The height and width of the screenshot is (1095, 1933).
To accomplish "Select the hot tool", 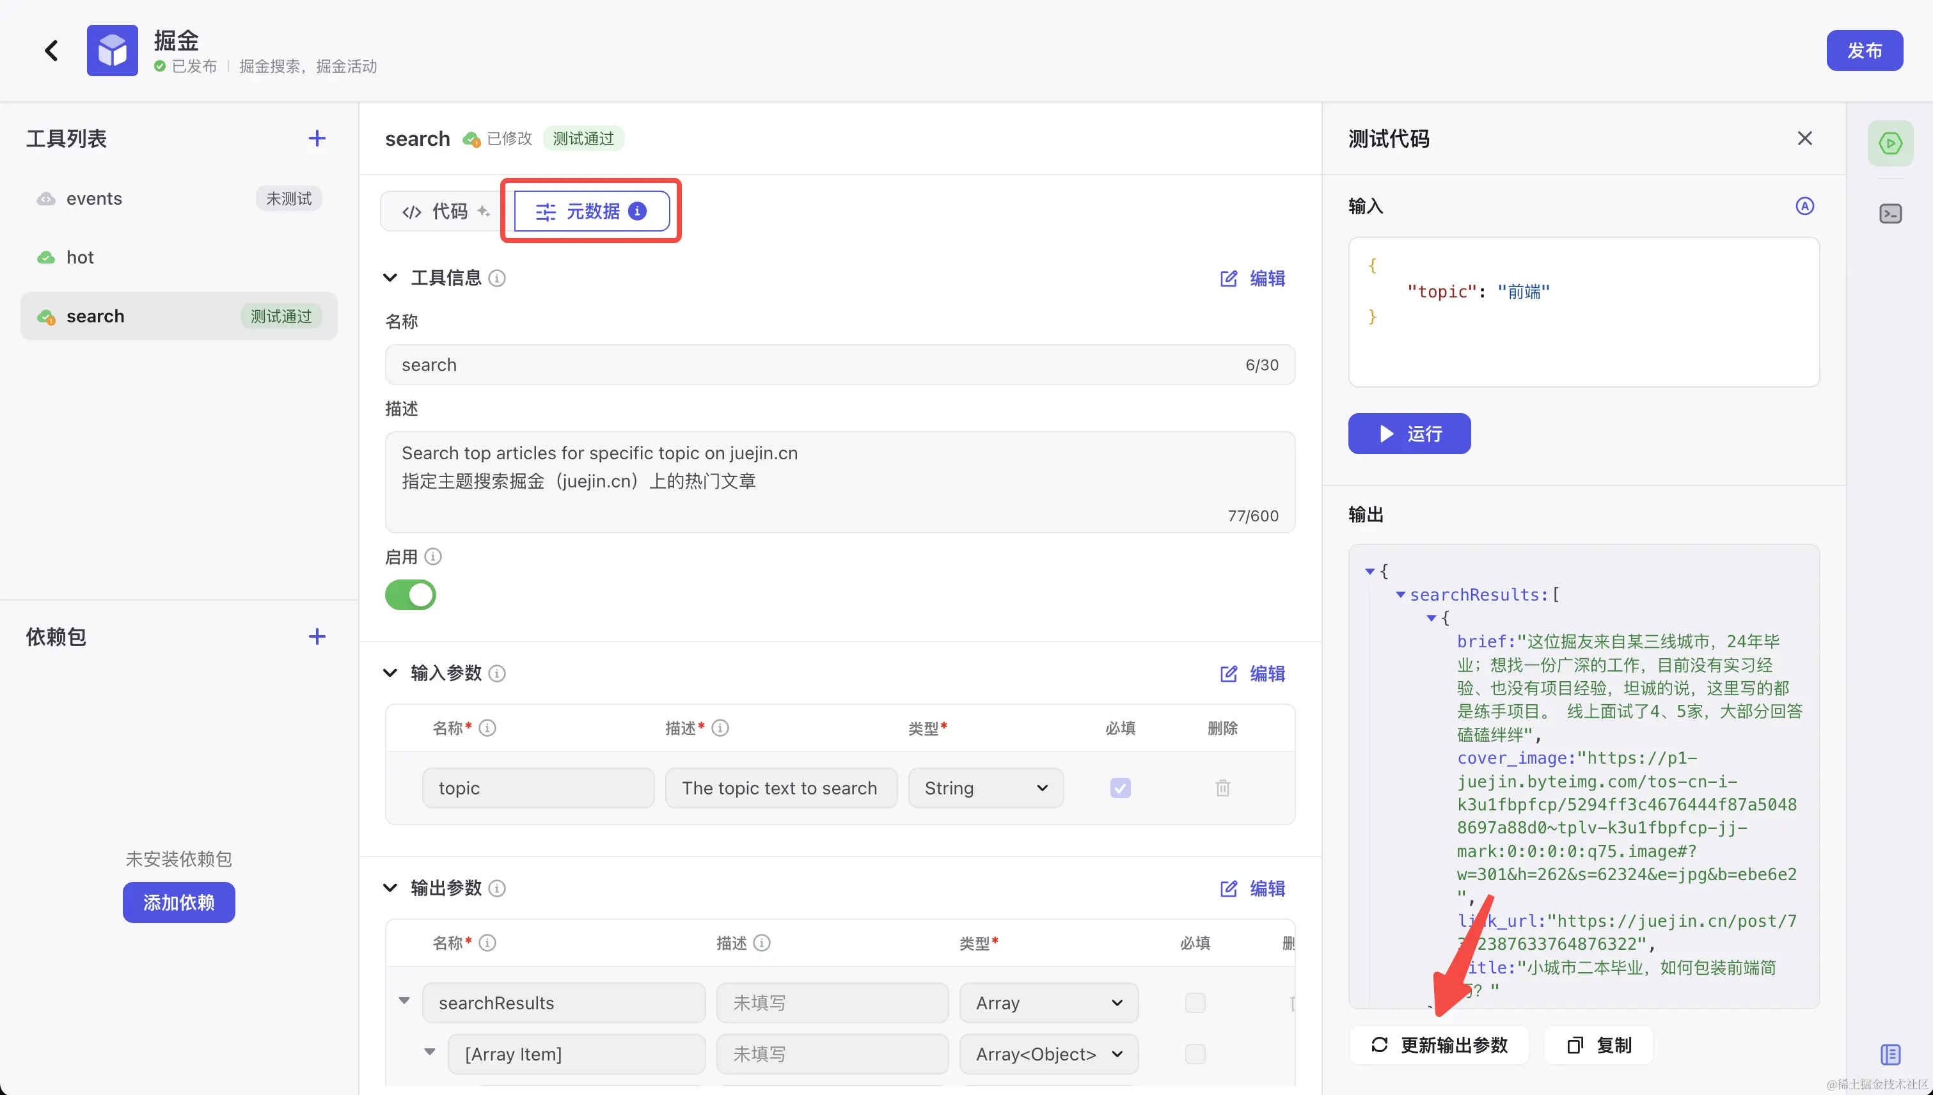I will [179, 257].
